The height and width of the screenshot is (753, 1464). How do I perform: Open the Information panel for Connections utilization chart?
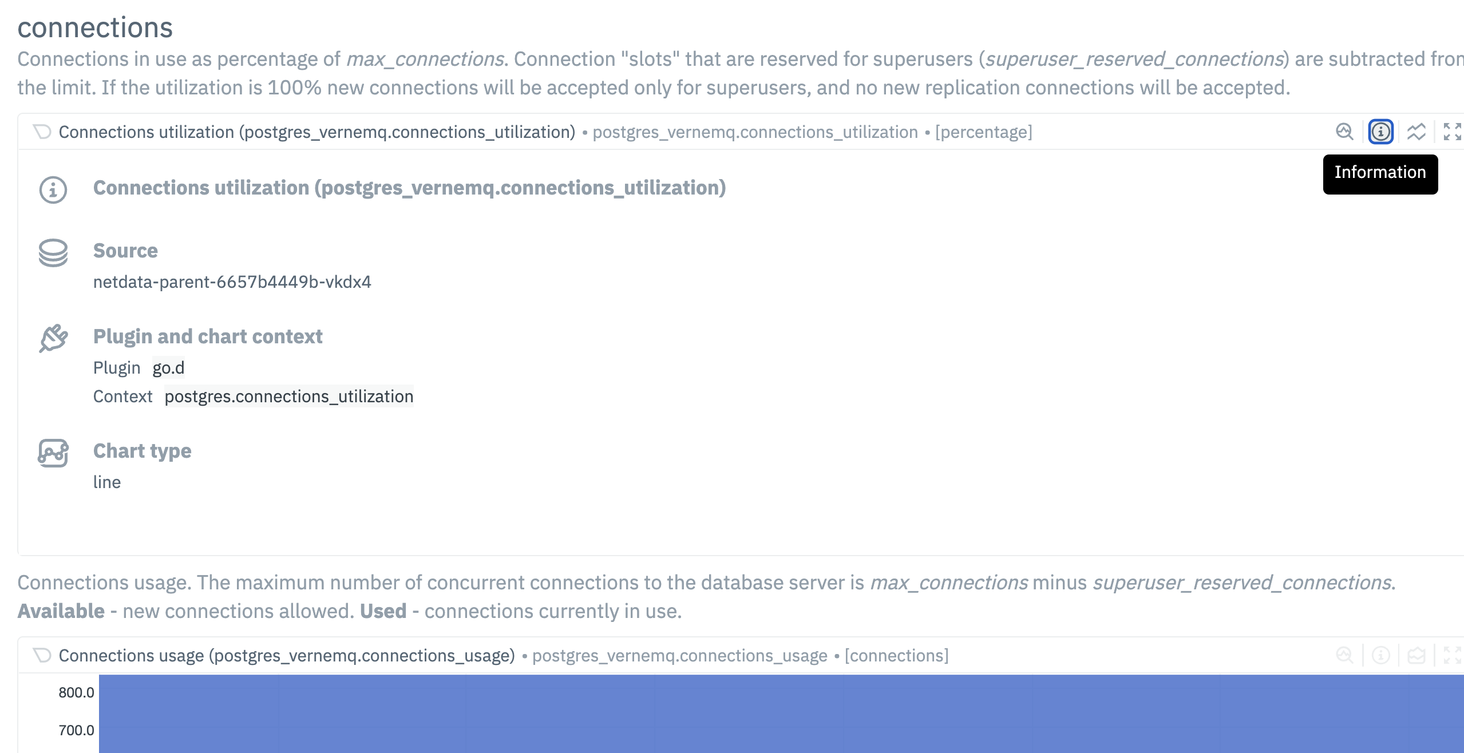point(1381,132)
